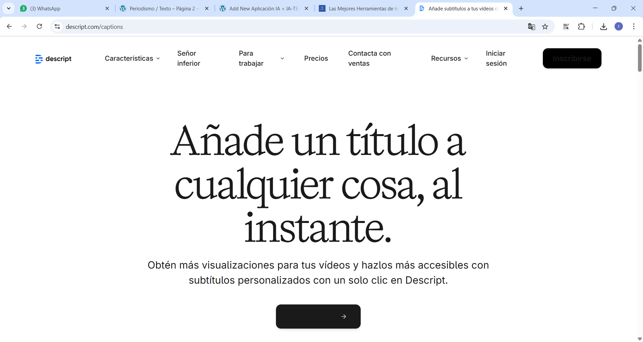Click the Inscribirse button
This screenshot has width=643, height=342.
[x=572, y=58]
